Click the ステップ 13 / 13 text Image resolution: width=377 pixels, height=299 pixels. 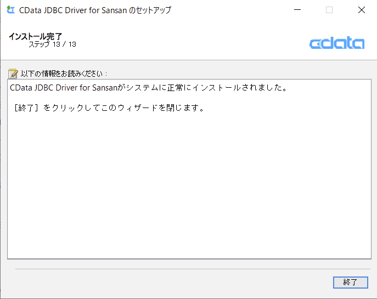53,44
